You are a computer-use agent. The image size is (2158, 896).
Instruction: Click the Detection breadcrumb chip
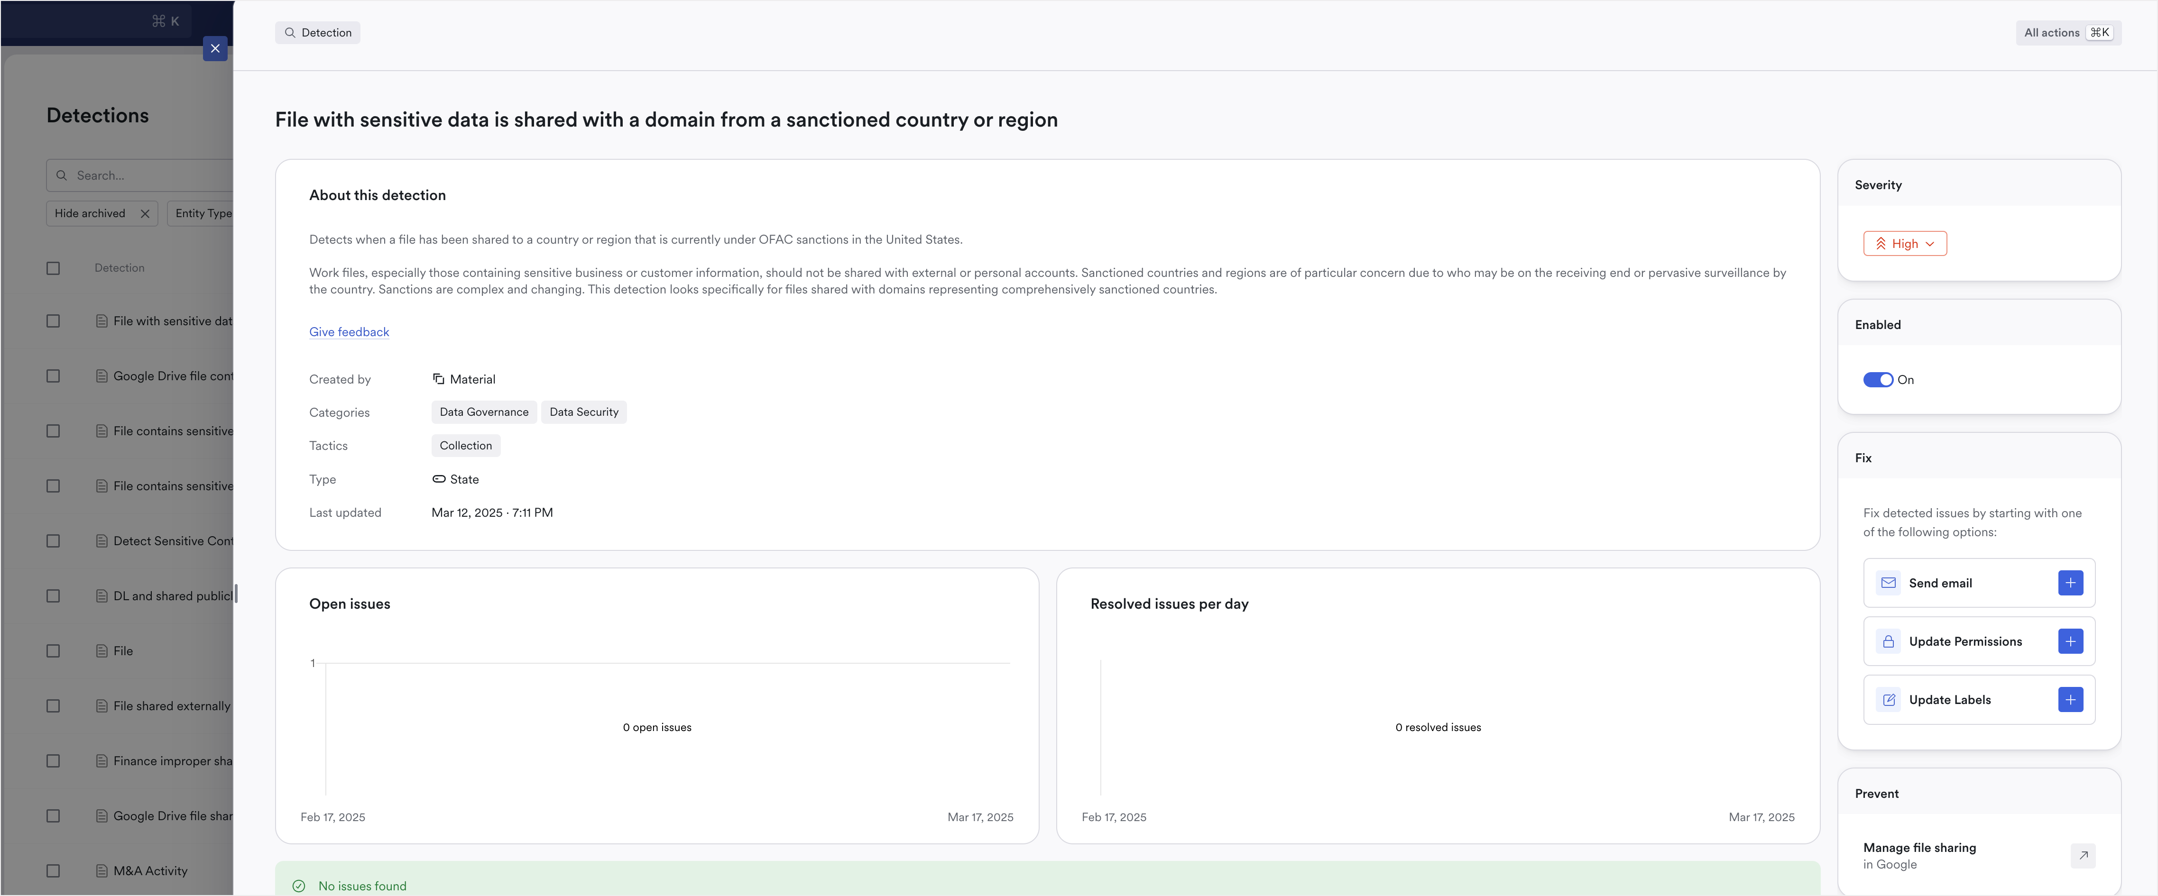[x=317, y=33]
